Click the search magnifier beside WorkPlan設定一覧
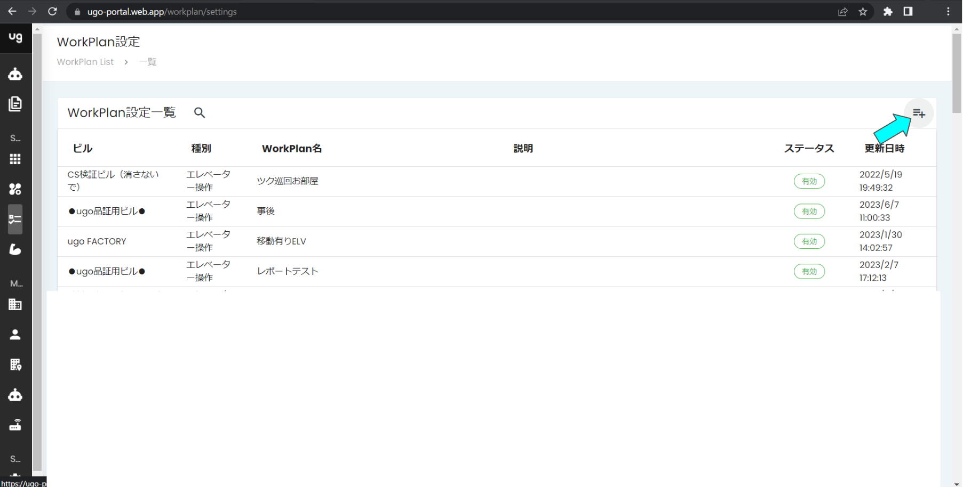The height and width of the screenshot is (487, 963). pos(200,112)
